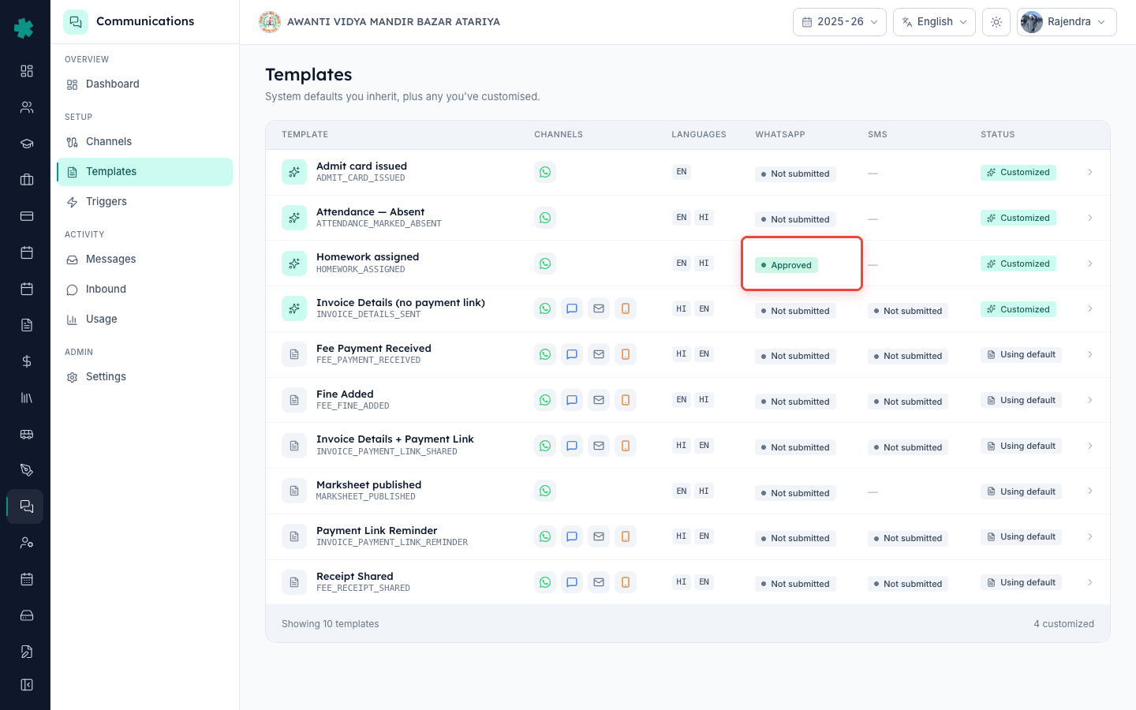
Task: Open Inbound in sidebar
Action: tap(144, 290)
